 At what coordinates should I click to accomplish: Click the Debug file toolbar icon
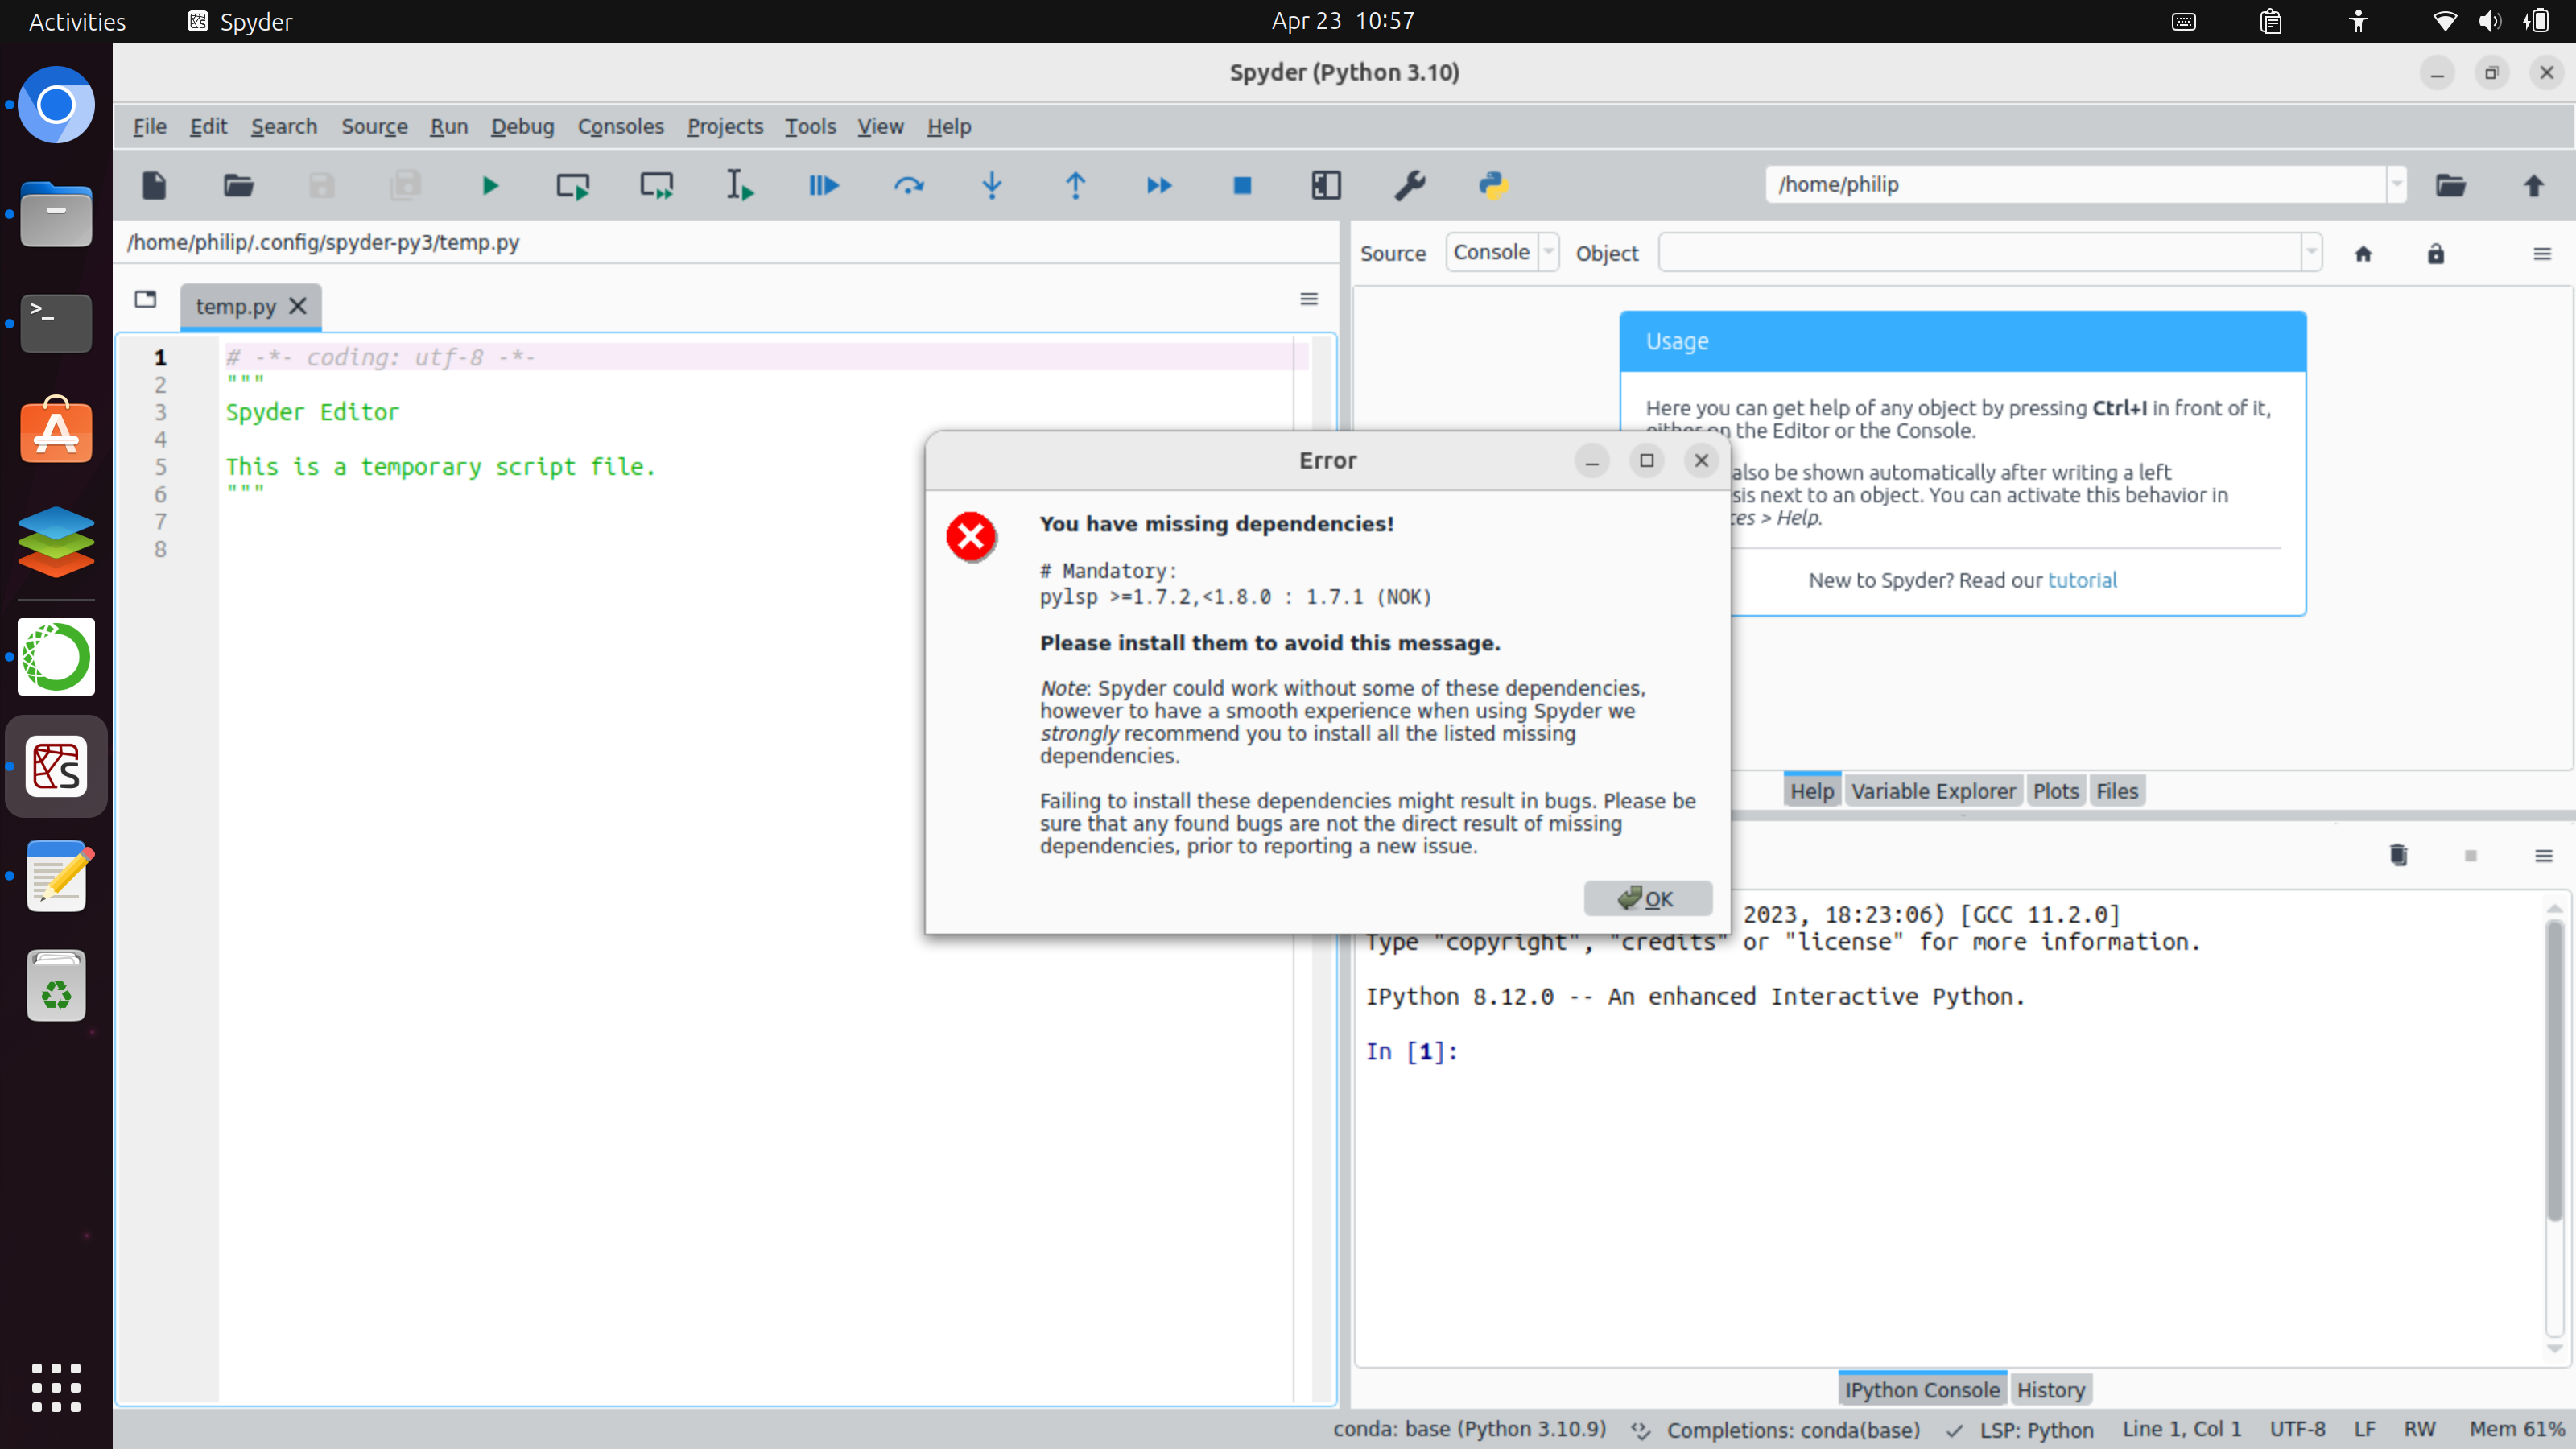coord(823,185)
